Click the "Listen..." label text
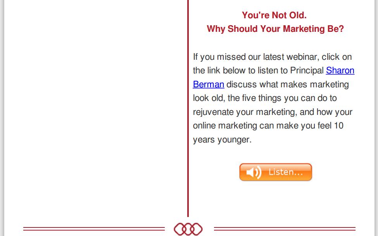 click(x=286, y=172)
